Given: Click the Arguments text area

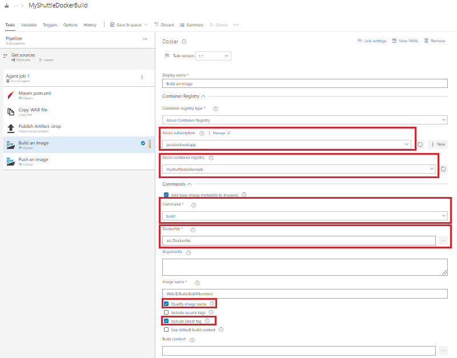Looking at the screenshot, I should click(x=305, y=267).
